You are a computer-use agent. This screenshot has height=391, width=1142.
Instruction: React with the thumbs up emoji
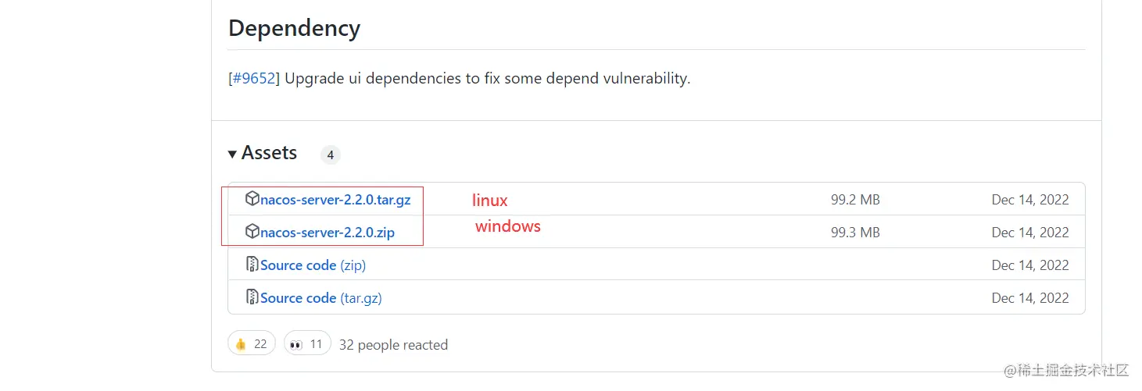[x=251, y=344]
